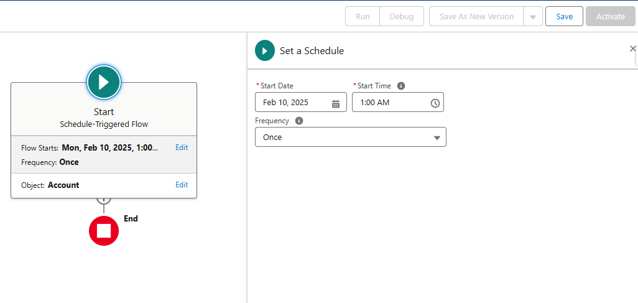The width and height of the screenshot is (638, 303).
Task: Click the add element connector below Start
Action: (x=104, y=199)
